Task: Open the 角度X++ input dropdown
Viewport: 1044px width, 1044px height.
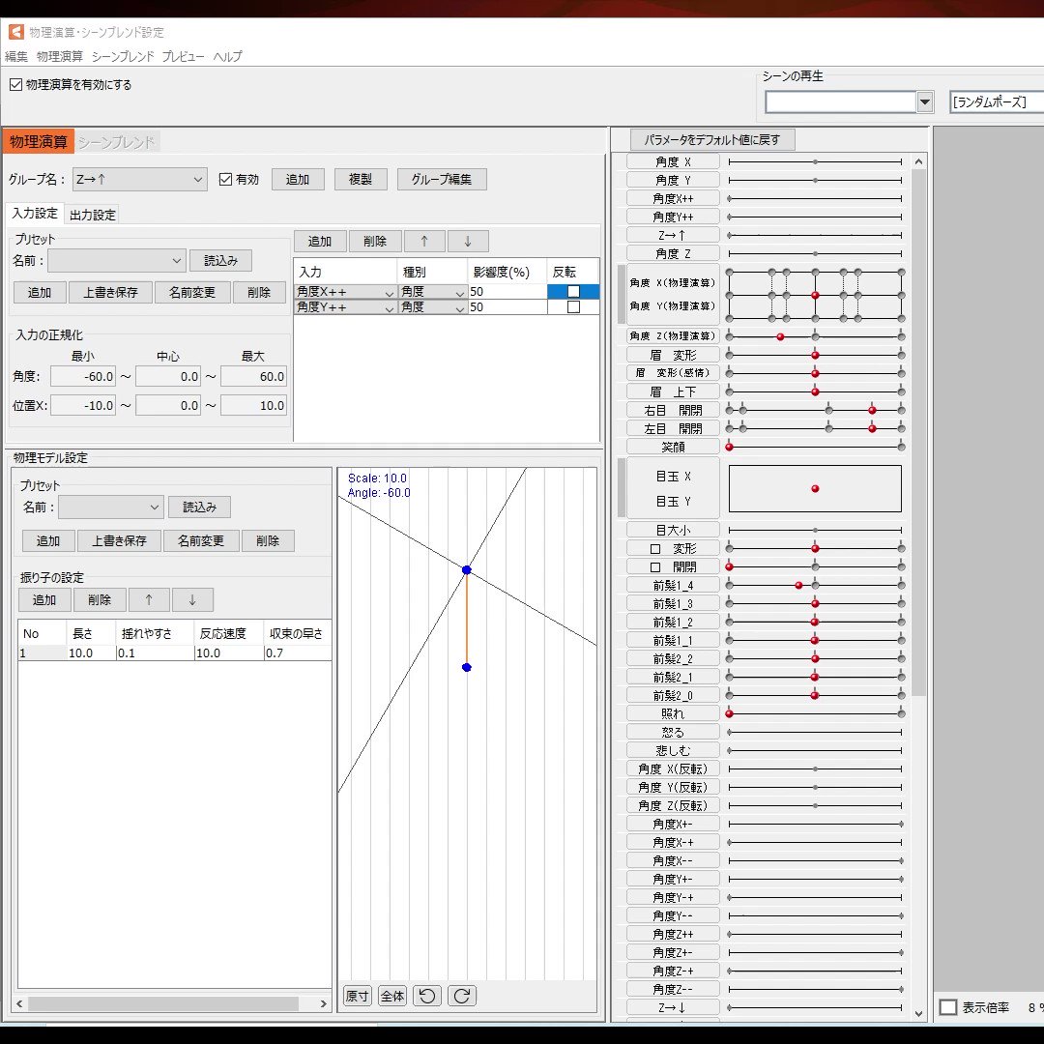Action: coord(345,292)
